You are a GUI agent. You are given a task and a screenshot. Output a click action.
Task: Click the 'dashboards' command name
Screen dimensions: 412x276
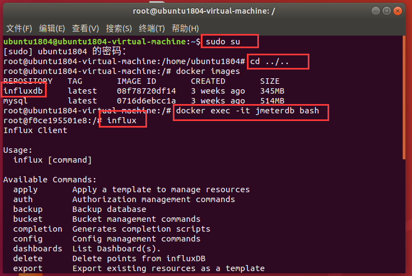38,249
